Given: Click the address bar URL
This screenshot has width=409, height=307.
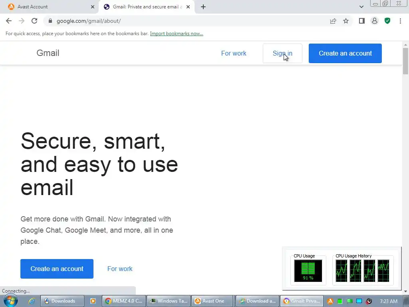Looking at the screenshot, I should point(89,21).
